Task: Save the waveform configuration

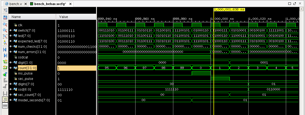Action: pyautogui.click(x=5, y=17)
